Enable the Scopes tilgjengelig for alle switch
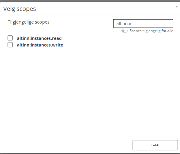Image resolution: width=180 pixels, height=154 pixels. (124, 31)
